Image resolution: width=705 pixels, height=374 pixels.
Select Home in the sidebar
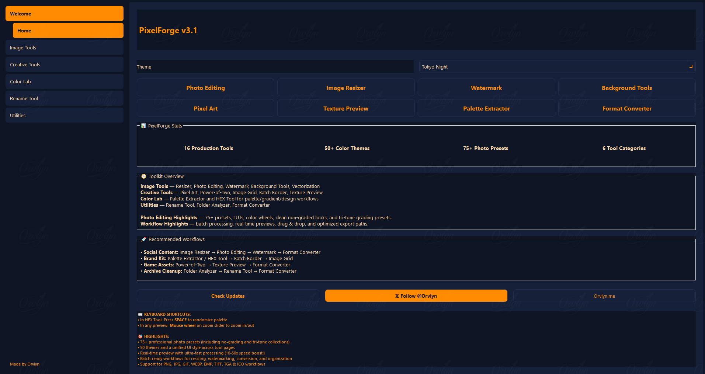(x=68, y=31)
